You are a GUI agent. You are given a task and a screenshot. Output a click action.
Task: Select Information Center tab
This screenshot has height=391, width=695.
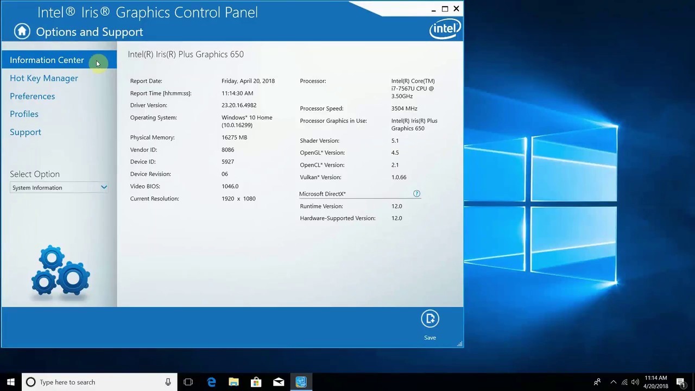coord(59,60)
